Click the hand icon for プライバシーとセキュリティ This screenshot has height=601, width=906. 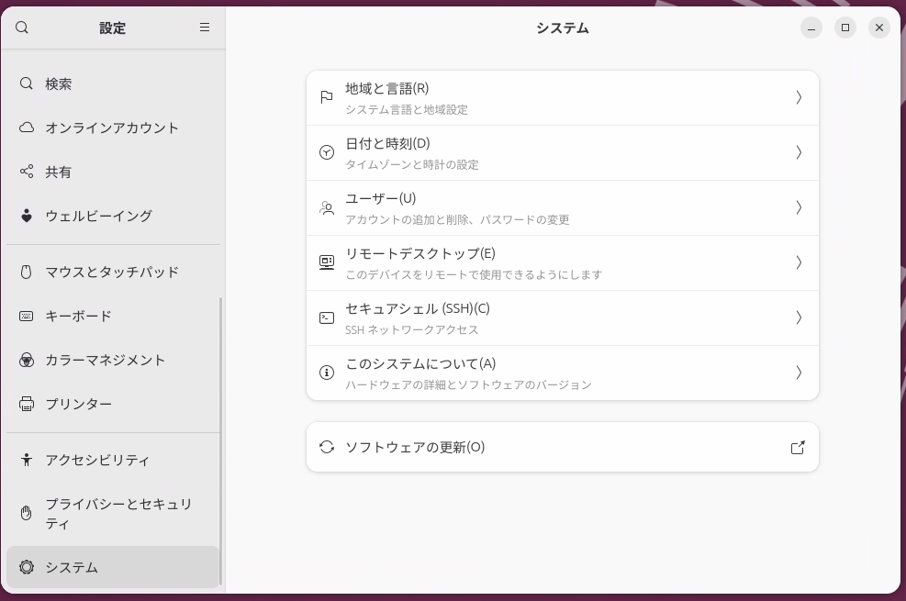click(x=26, y=513)
